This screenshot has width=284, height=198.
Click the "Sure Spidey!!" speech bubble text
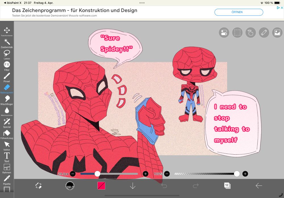click(116, 43)
